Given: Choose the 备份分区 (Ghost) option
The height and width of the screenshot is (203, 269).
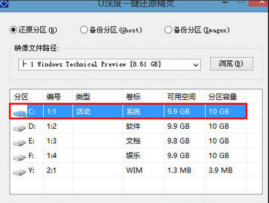Looking at the screenshot, I should click(84, 30).
